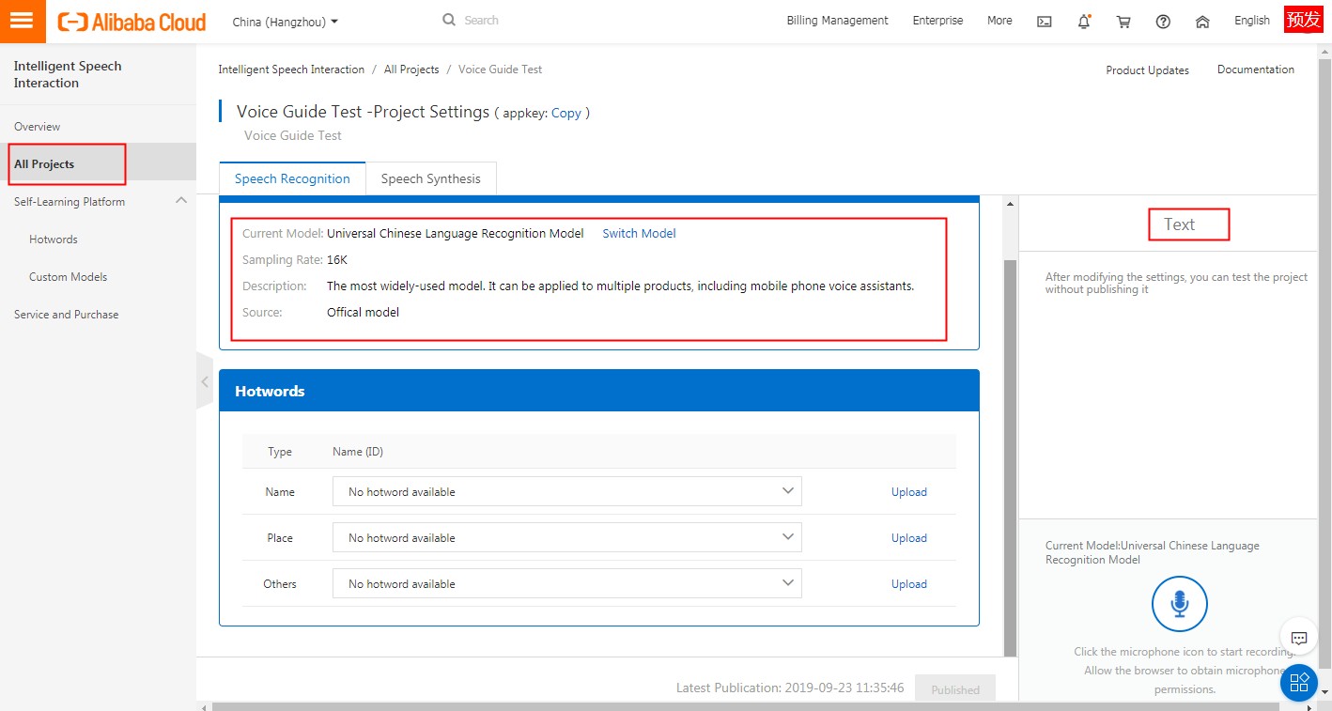This screenshot has width=1332, height=711.
Task: Open the notifications bell
Action: pyautogui.click(x=1084, y=22)
